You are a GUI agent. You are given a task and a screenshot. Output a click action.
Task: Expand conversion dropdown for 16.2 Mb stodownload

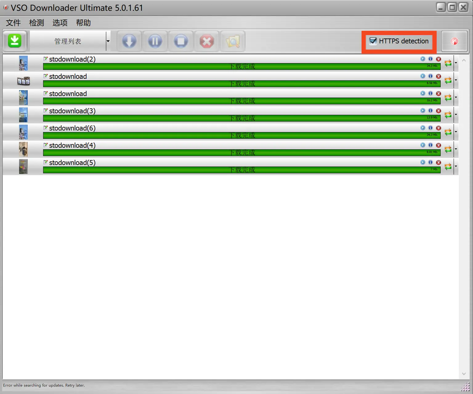coord(456,97)
